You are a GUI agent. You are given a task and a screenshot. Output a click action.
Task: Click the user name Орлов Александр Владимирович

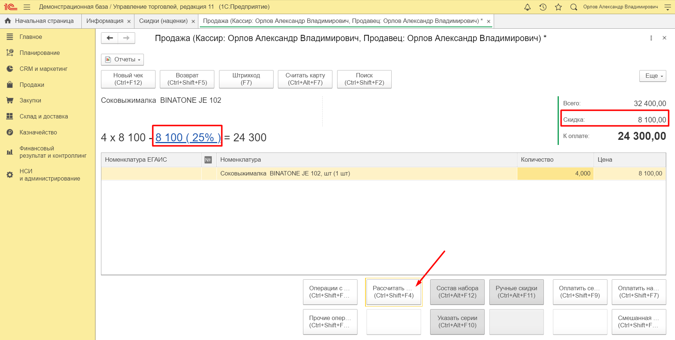pos(621,7)
